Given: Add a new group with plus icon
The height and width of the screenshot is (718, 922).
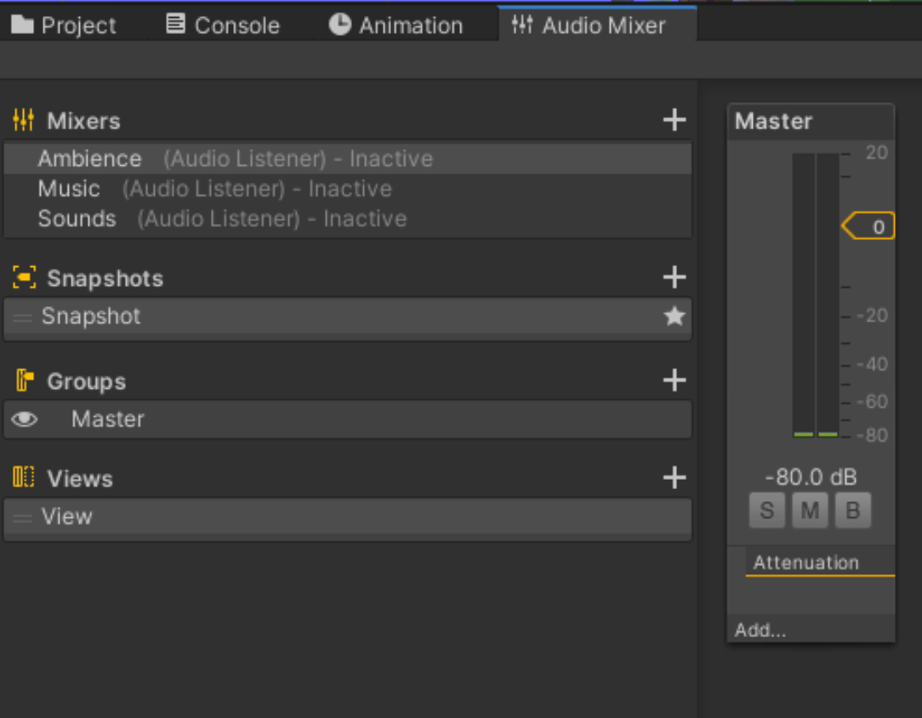Looking at the screenshot, I should (x=674, y=380).
